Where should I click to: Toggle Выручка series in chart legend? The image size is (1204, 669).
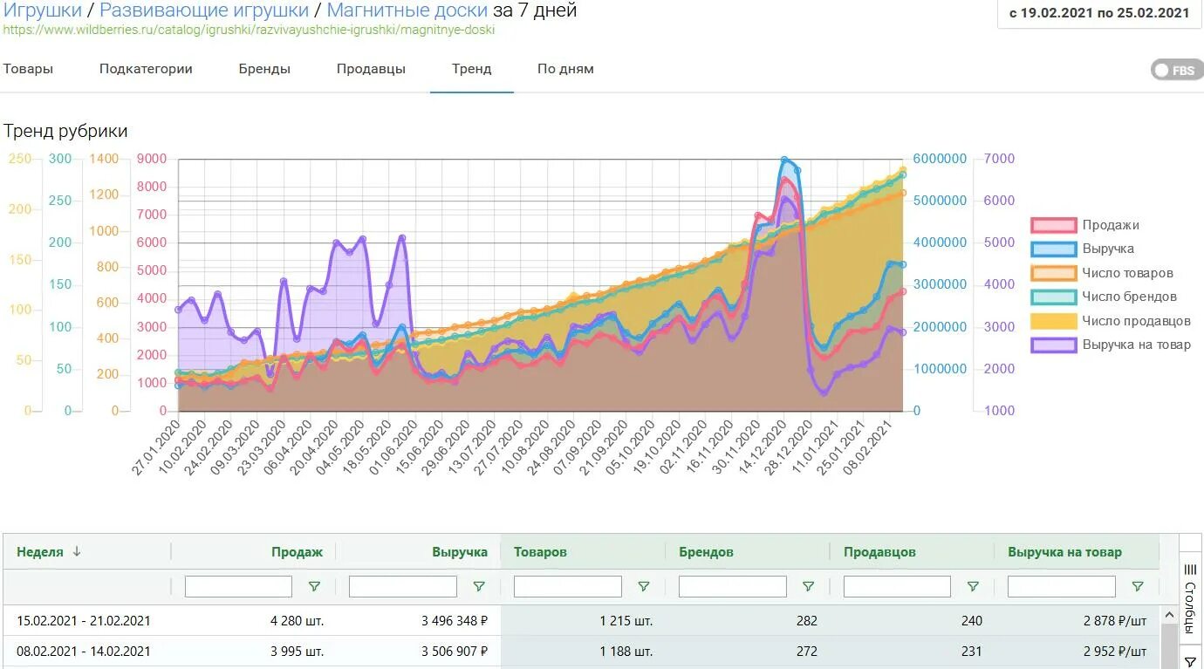click(x=1083, y=249)
